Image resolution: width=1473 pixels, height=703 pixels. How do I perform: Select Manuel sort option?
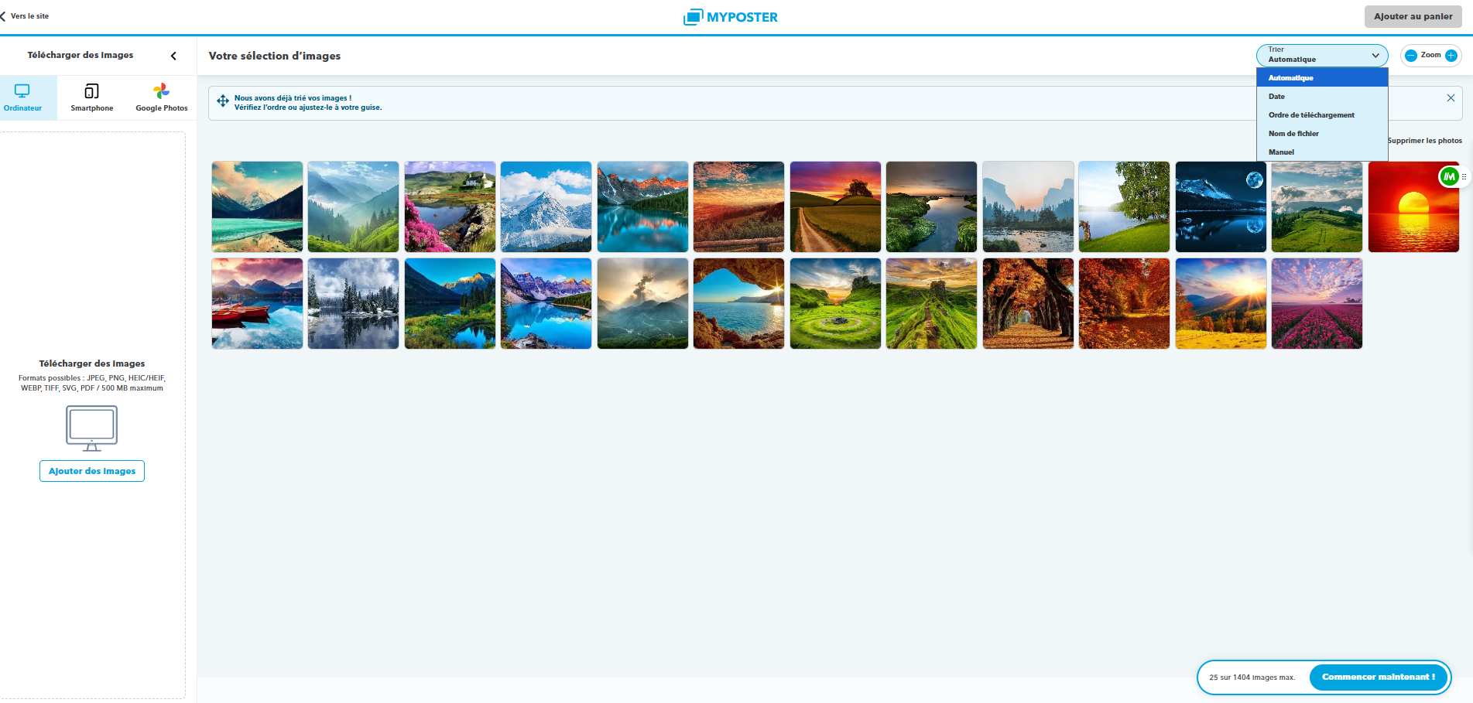(1281, 152)
